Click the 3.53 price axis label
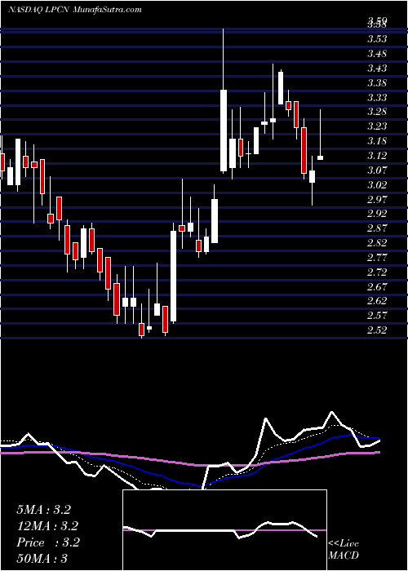Screen dimensions: 408x571 point(377,39)
